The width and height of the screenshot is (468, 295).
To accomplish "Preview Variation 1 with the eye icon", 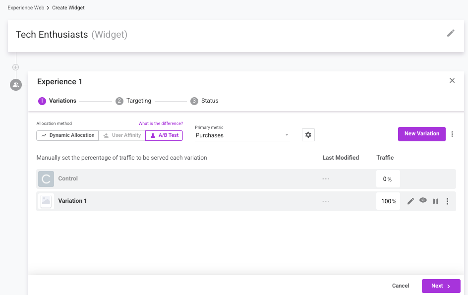I will coord(423,200).
